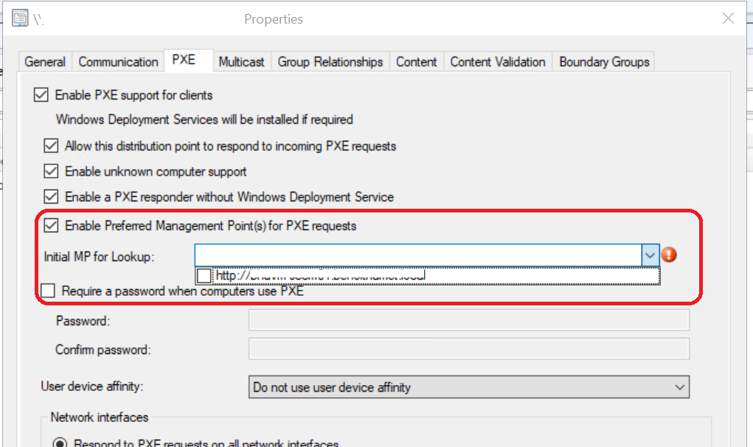Click the Properties window title icon
Screen dimensions: 753x447
21,18
